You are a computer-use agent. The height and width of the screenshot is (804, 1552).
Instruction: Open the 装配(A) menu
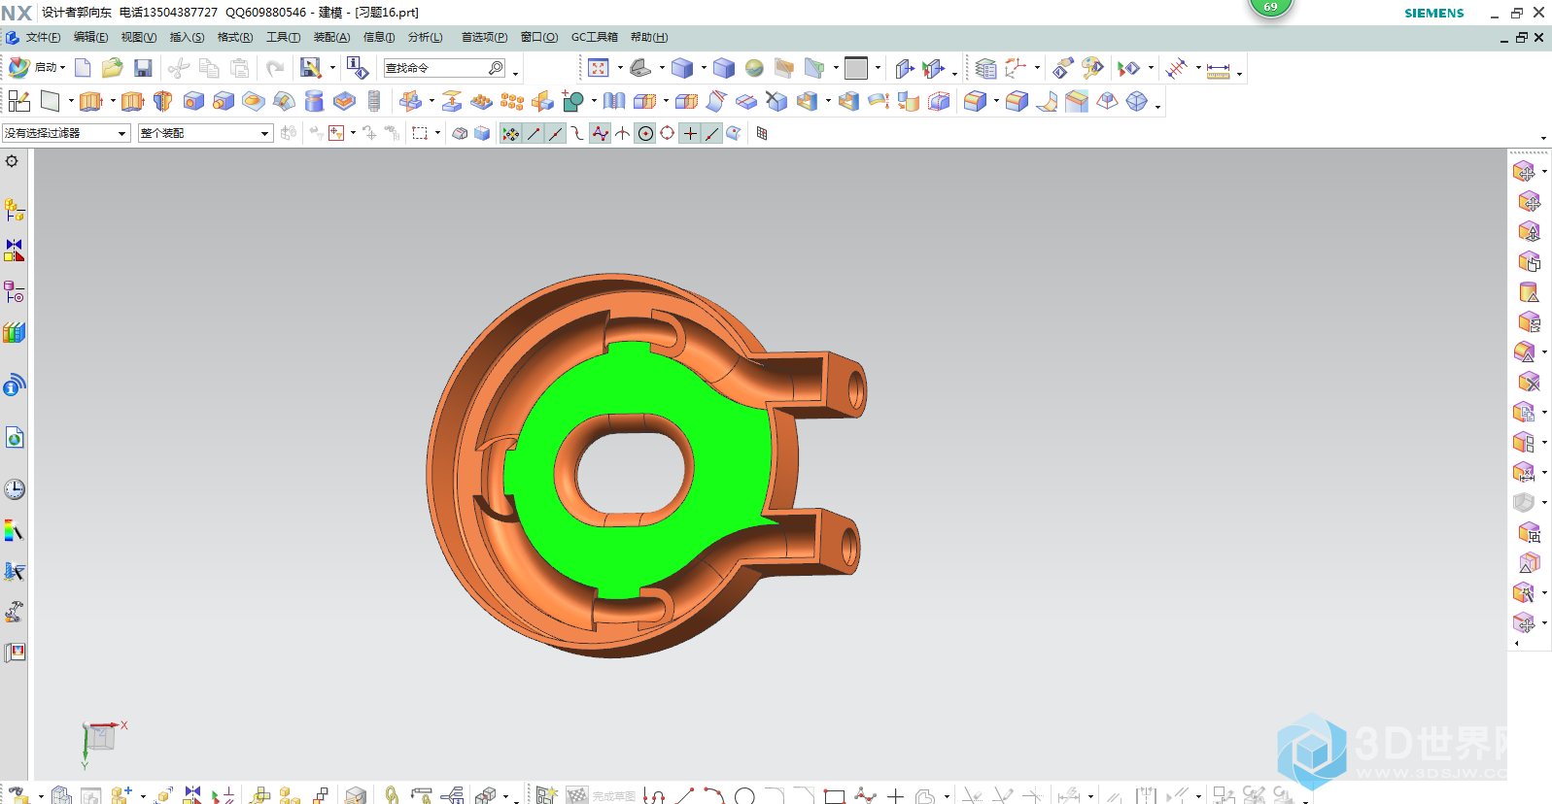coord(331,38)
